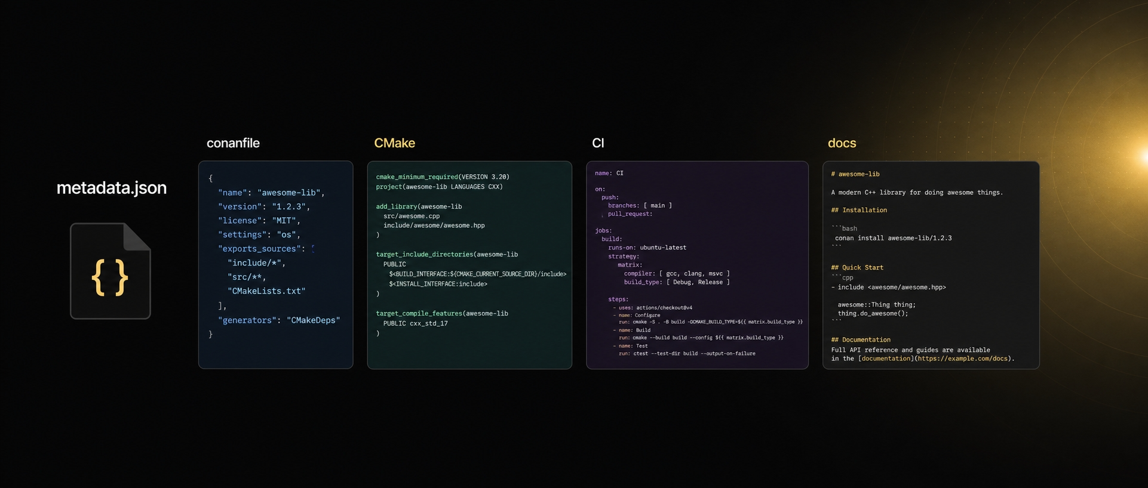Click the cmake_minimum_required(VERSION 3.20) line
This screenshot has height=488, width=1148.
pos(443,177)
